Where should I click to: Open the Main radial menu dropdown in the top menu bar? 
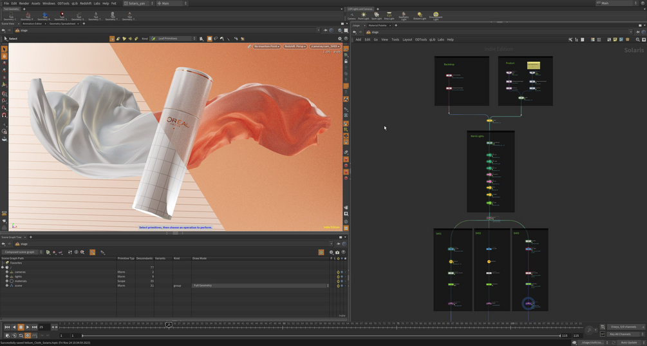(172, 3)
